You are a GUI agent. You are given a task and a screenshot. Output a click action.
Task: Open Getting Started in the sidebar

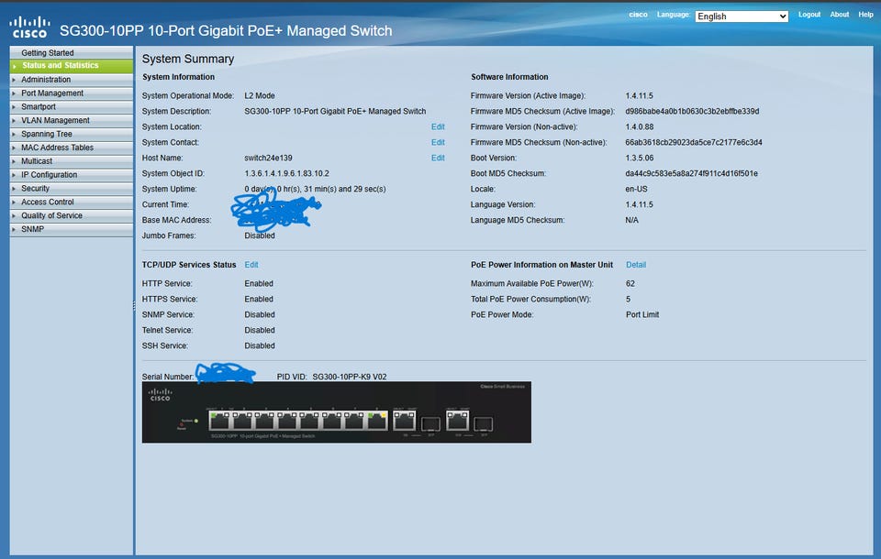(72, 53)
